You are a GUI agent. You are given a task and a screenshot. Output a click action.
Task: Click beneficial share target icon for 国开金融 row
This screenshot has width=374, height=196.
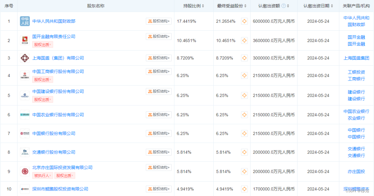244,40
